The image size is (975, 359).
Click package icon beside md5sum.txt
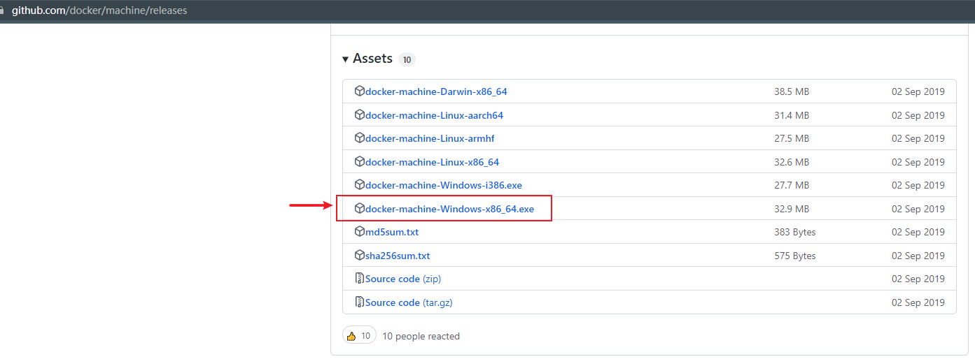[360, 232]
